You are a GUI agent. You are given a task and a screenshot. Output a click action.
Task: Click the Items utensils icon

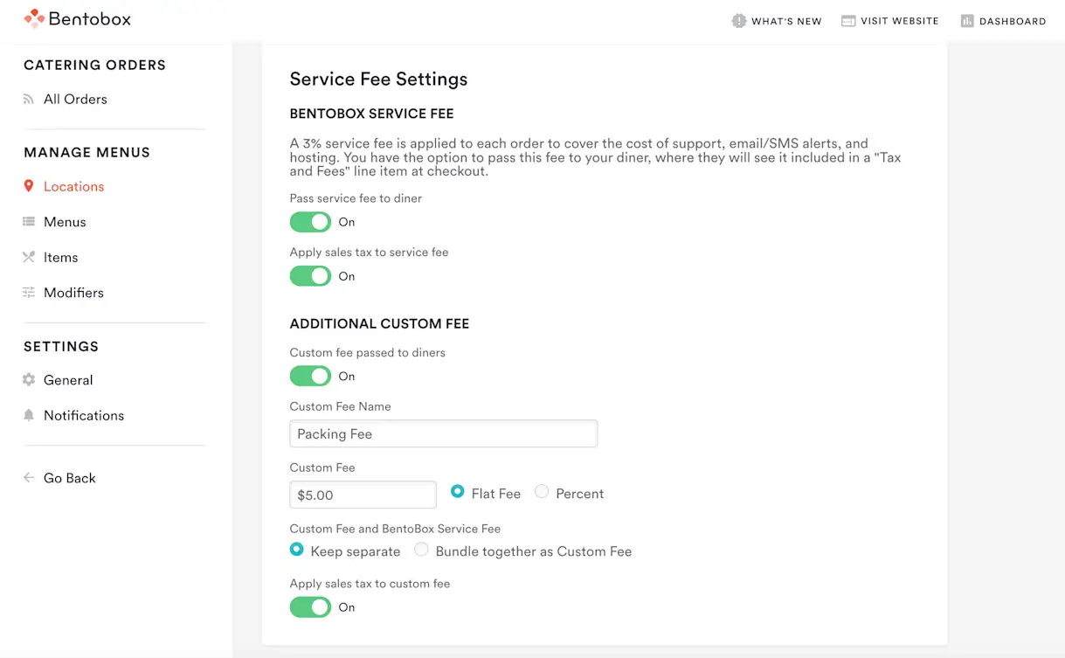(29, 257)
